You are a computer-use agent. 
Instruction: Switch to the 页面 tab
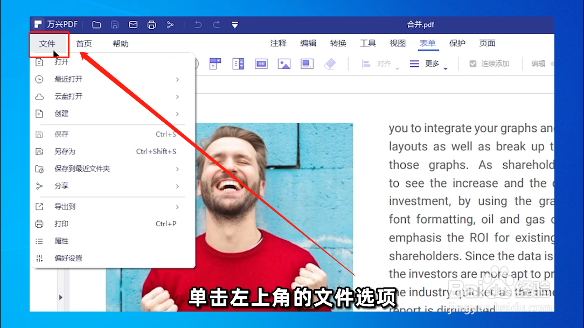coord(487,43)
